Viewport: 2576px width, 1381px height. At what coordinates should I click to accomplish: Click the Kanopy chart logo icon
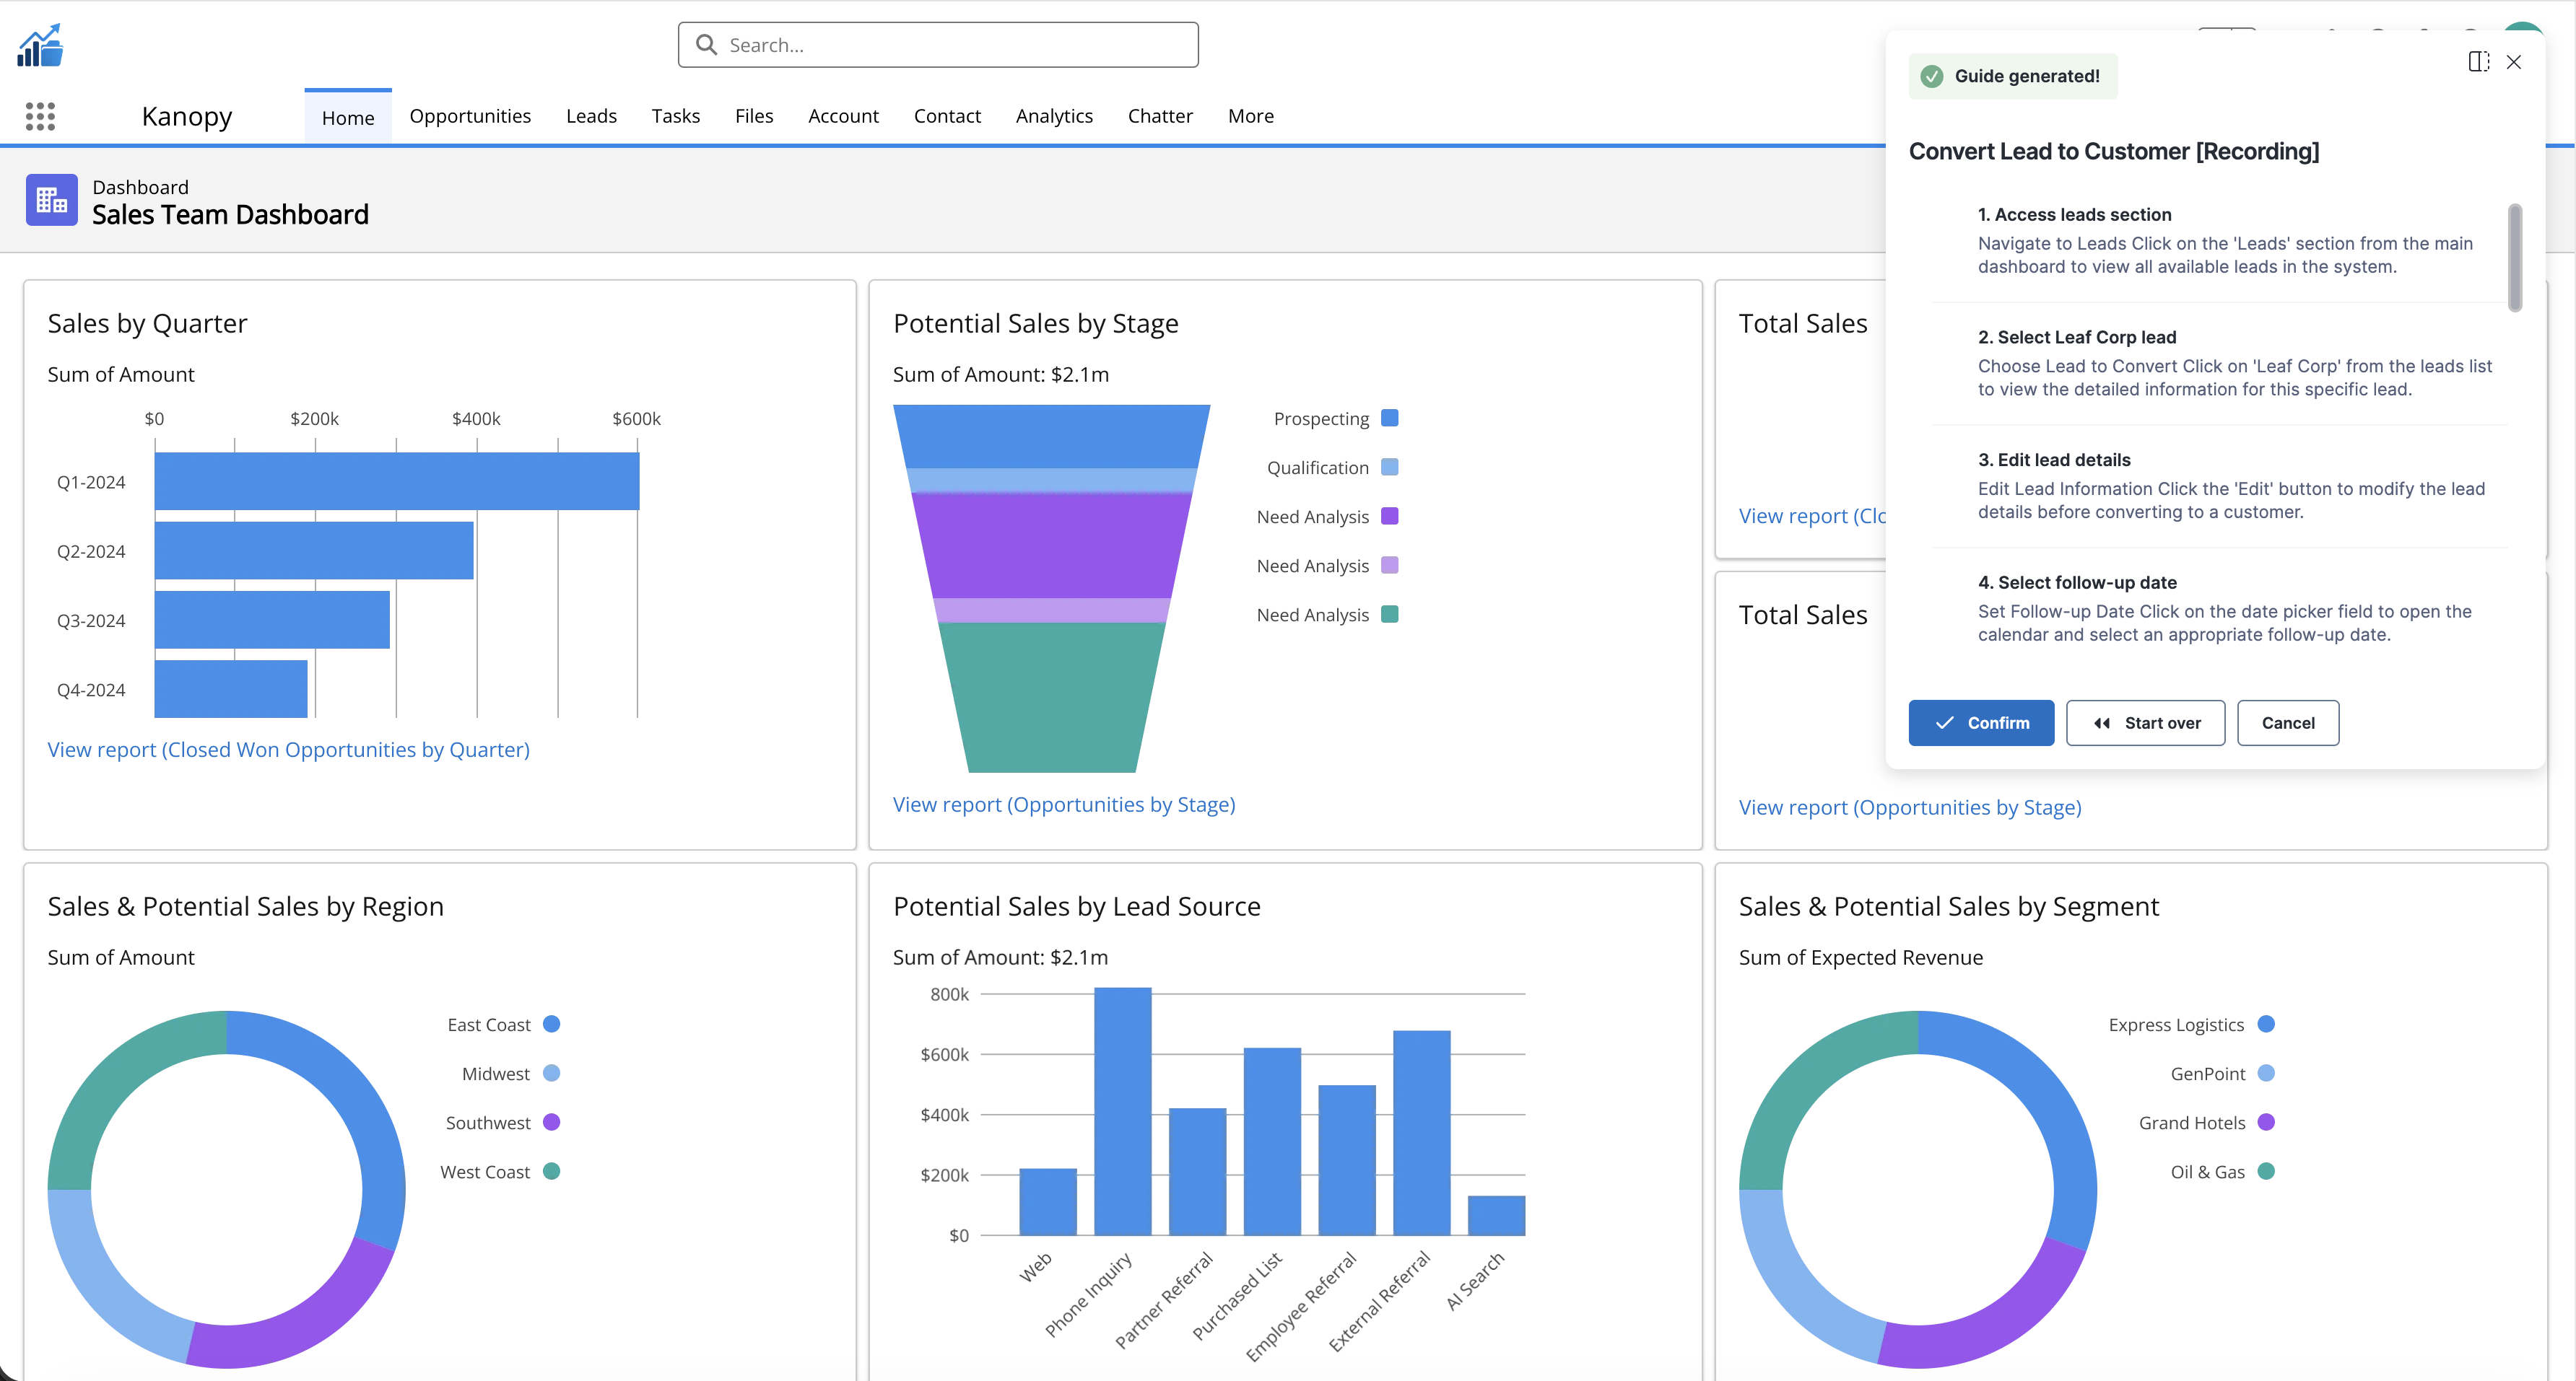coord(40,46)
